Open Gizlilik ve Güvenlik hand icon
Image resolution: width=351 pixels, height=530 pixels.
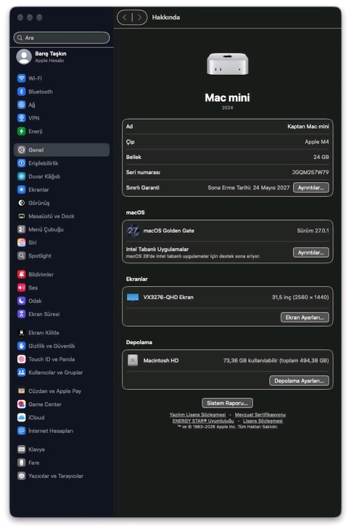tap(21, 346)
